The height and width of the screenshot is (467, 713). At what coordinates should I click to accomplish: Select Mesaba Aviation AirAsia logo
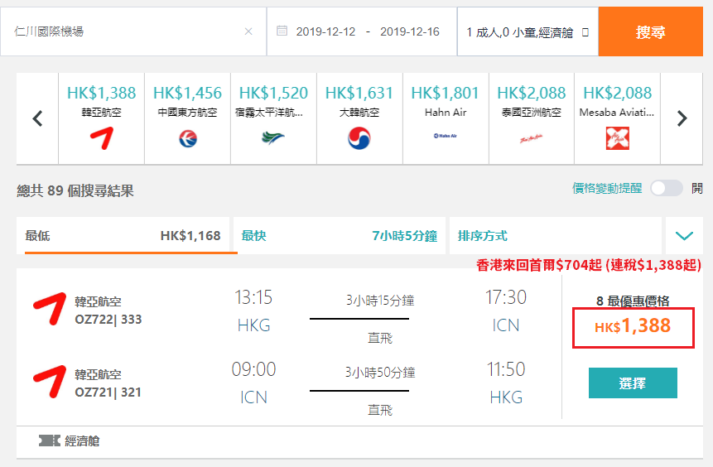(x=618, y=138)
